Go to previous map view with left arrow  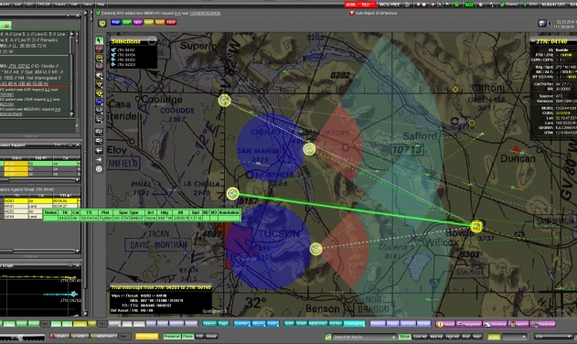(x=100, y=150)
